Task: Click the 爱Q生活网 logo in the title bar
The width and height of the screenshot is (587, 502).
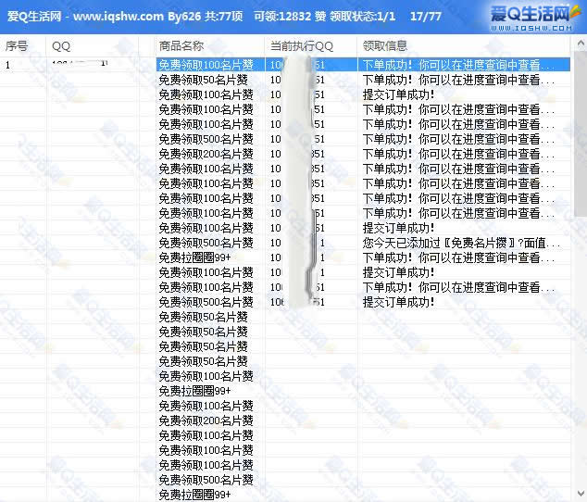Action: pos(543,15)
